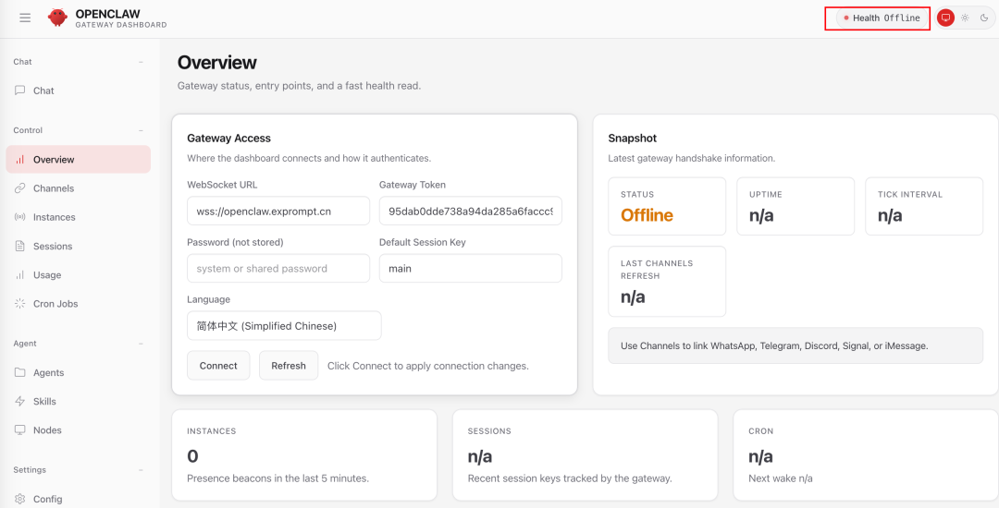Click the Health Offline status pill

point(882,18)
